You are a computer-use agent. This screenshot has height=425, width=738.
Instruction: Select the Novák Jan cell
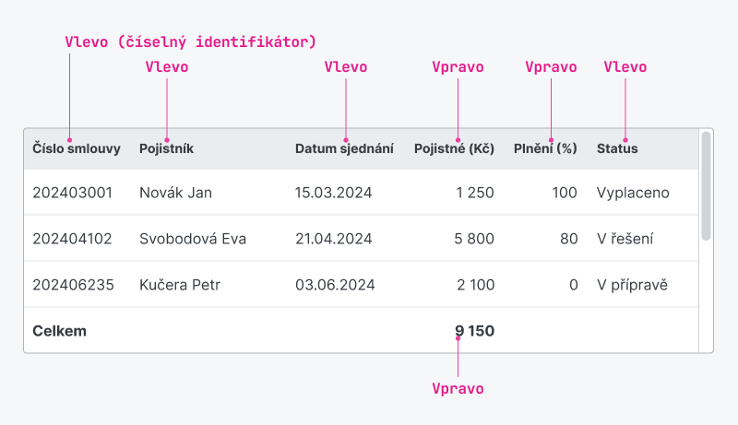coord(175,193)
